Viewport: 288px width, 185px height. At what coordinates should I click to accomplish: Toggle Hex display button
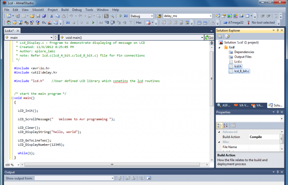(139, 23)
